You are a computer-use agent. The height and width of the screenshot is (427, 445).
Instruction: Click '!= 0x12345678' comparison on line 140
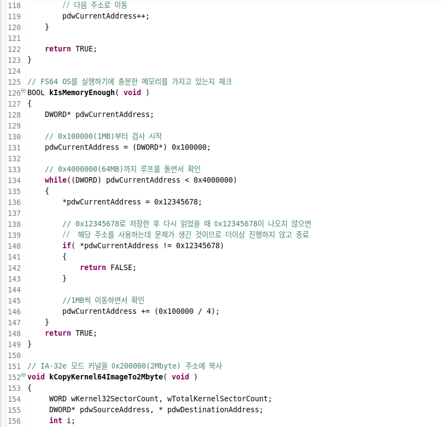point(191,246)
